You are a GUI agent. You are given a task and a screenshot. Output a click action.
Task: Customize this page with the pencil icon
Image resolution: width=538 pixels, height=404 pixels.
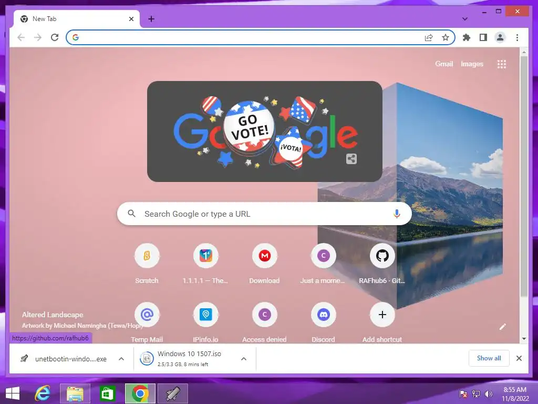tap(502, 327)
